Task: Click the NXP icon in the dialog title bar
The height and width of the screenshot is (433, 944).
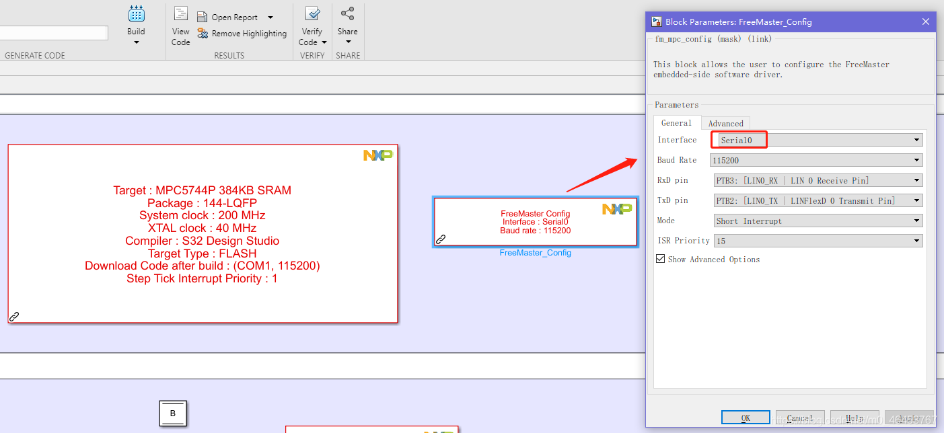Action: tap(655, 22)
